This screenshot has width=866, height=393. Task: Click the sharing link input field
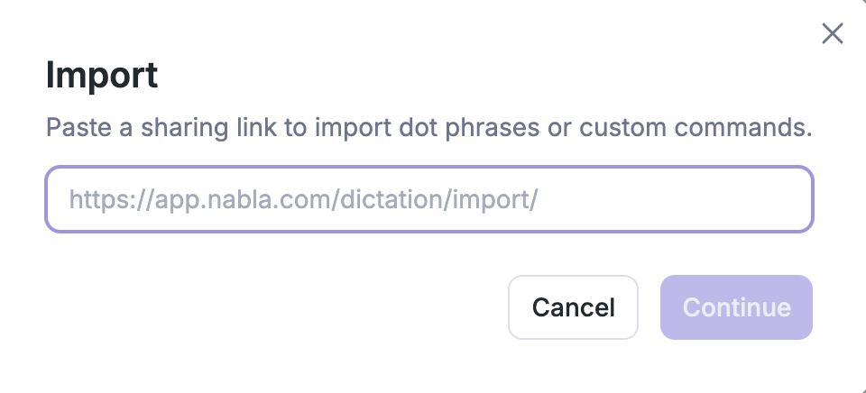tap(429, 199)
